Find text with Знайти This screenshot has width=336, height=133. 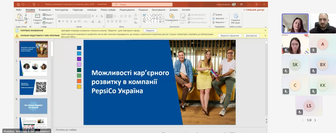tap(217, 15)
